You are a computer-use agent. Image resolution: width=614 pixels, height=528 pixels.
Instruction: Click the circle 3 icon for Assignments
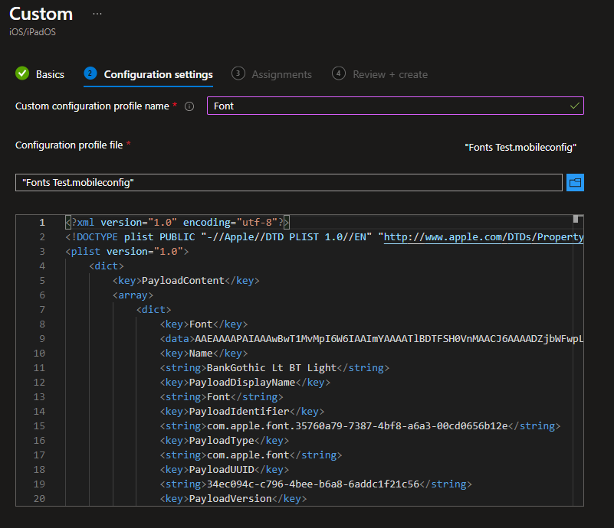tap(238, 73)
